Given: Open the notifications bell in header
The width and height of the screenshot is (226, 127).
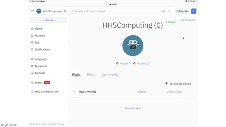Looking at the screenshot, I should 65,11.
